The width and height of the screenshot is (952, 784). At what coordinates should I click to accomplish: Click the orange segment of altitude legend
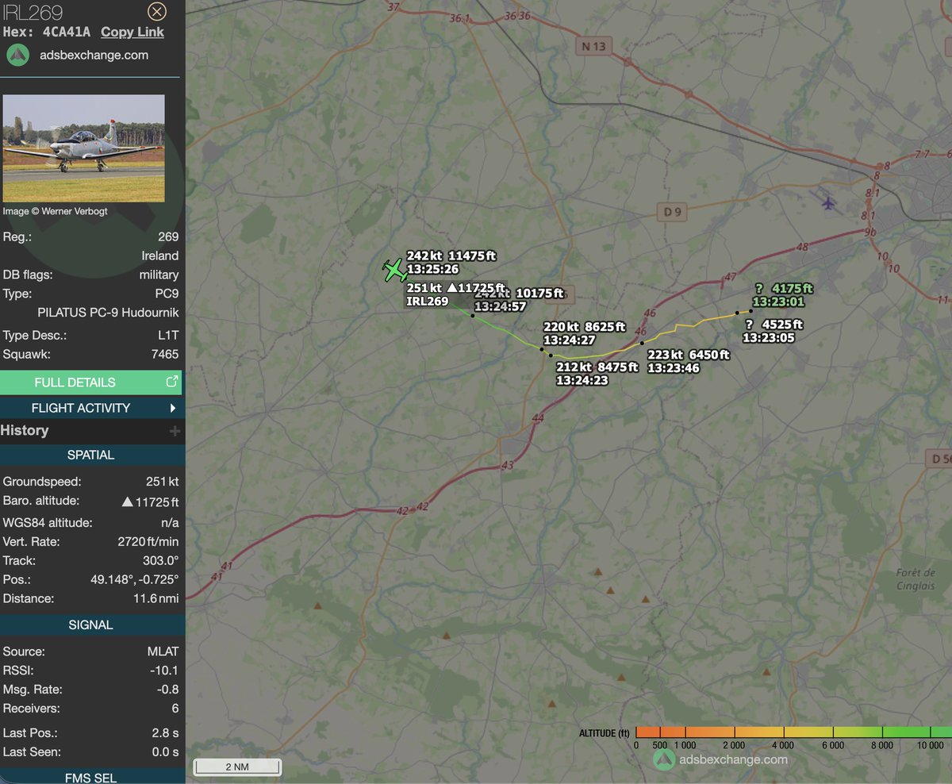660,732
